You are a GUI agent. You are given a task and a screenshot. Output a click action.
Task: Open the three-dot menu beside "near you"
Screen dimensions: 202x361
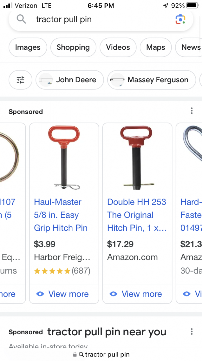pyautogui.click(x=192, y=331)
